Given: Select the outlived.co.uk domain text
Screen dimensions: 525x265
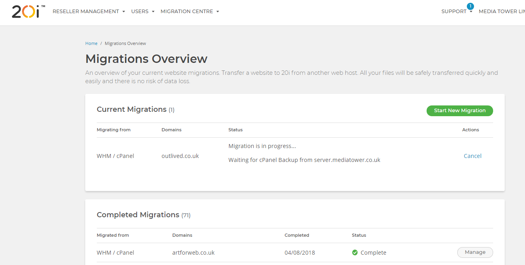Looking at the screenshot, I should 180,156.
